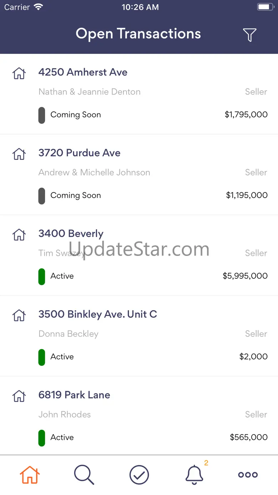Tap gray Coming Soon status pill for Amherst
278x495 pixels.
coord(42,115)
